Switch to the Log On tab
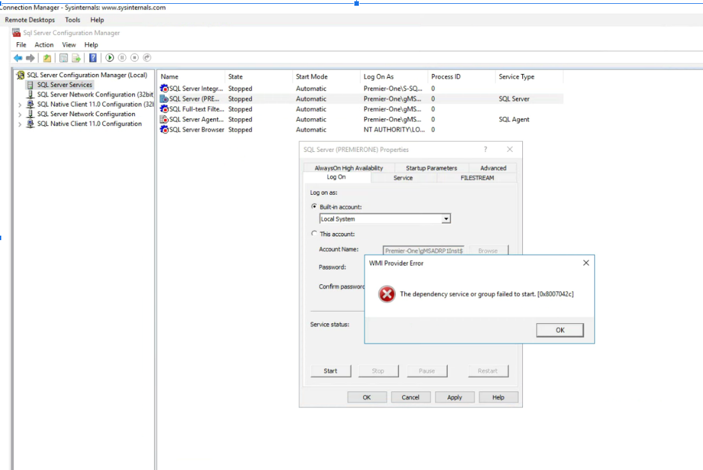703x470 pixels. 336,177
